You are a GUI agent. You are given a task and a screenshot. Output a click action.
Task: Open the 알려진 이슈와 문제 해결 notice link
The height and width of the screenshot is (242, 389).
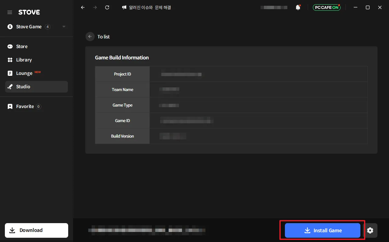coord(150,7)
